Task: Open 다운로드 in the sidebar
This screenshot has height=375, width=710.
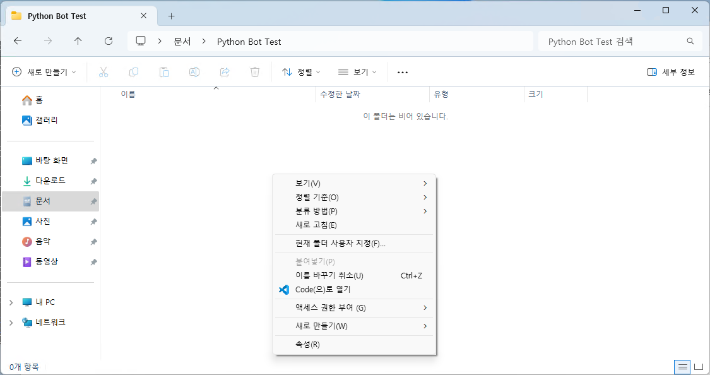Action: (x=50, y=181)
